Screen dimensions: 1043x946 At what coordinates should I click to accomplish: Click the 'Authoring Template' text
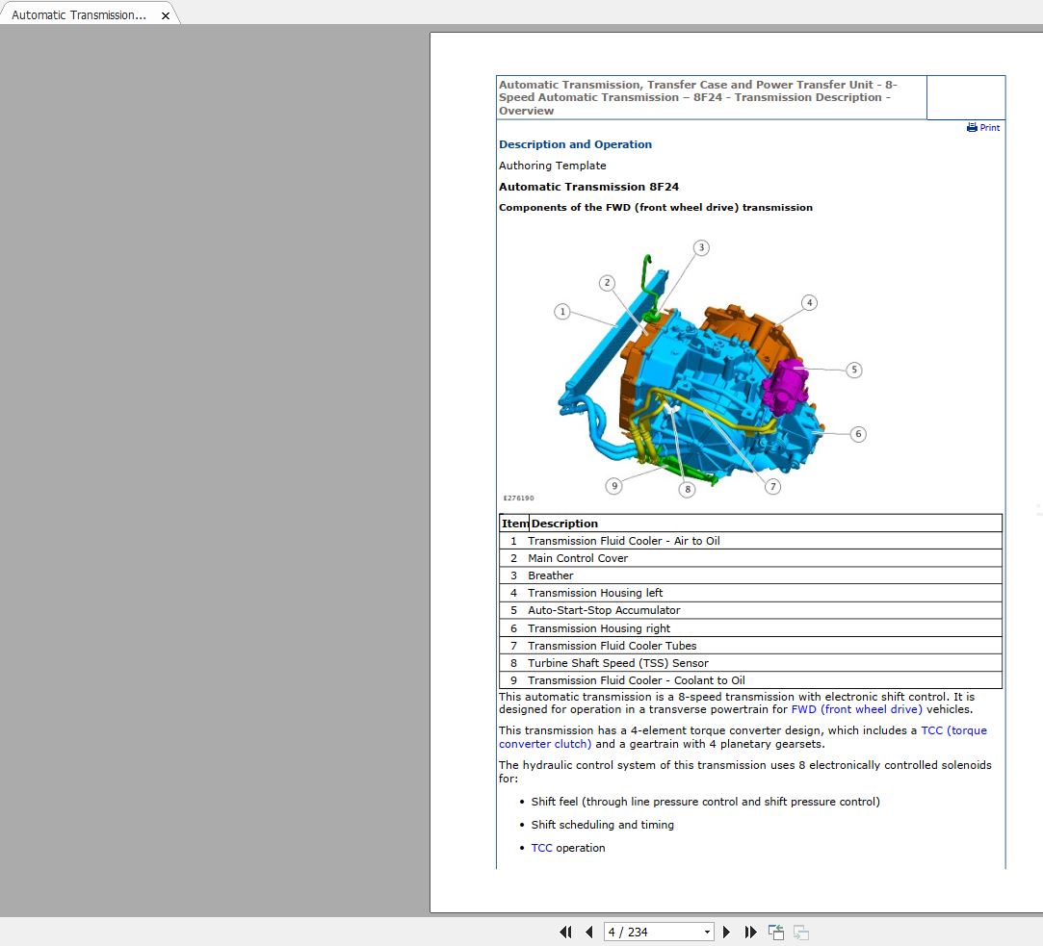pyautogui.click(x=552, y=166)
